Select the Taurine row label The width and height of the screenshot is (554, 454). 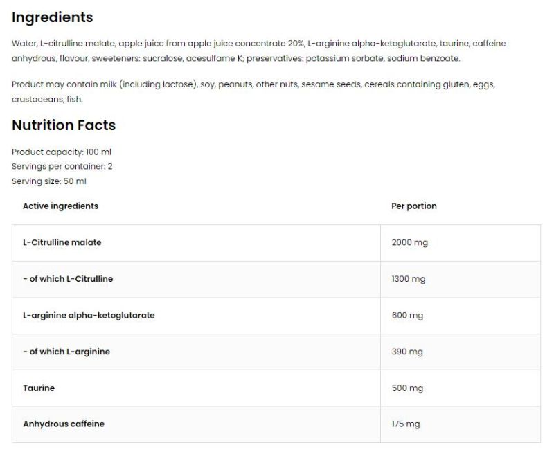click(39, 388)
